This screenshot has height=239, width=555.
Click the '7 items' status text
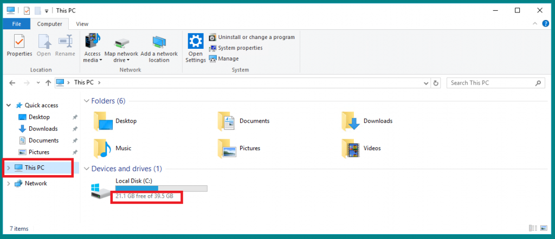(x=19, y=229)
